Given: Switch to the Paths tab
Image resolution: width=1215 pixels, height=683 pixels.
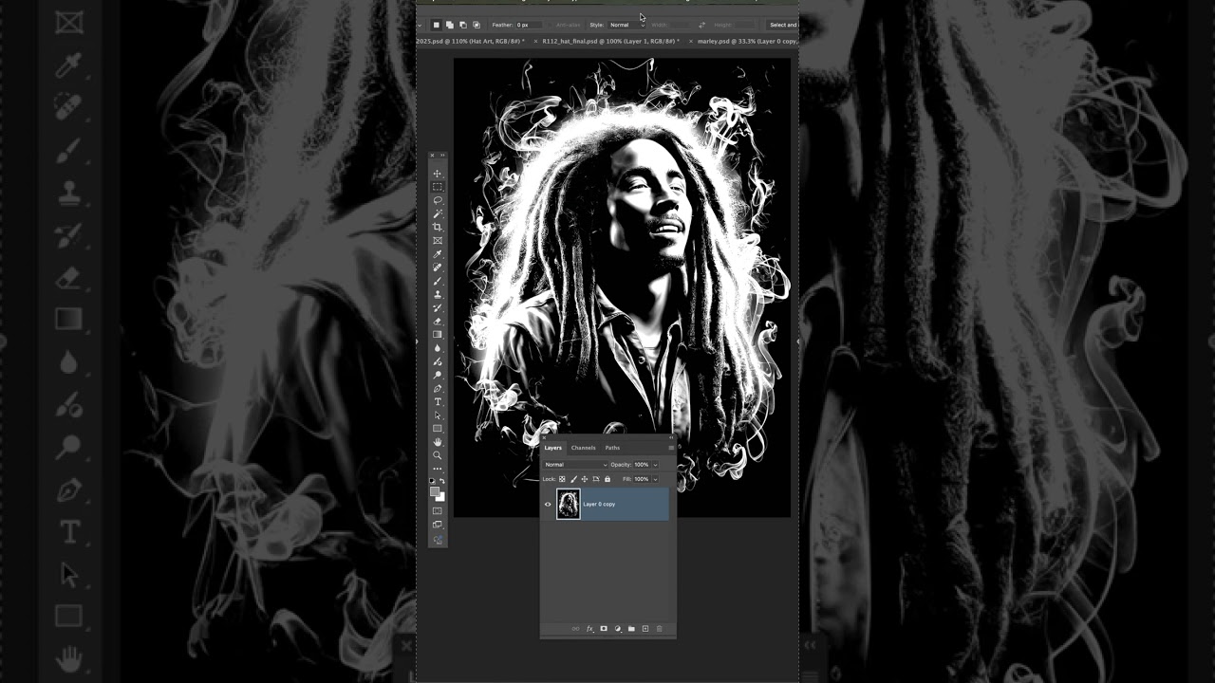Looking at the screenshot, I should click(x=612, y=448).
